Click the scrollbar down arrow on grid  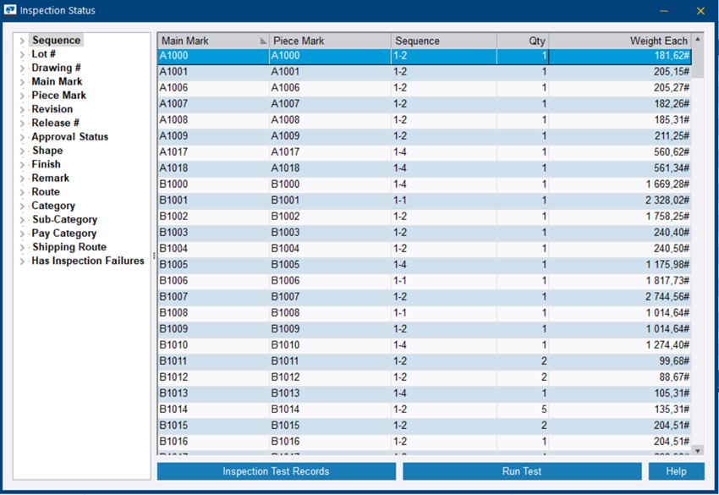tap(699, 451)
